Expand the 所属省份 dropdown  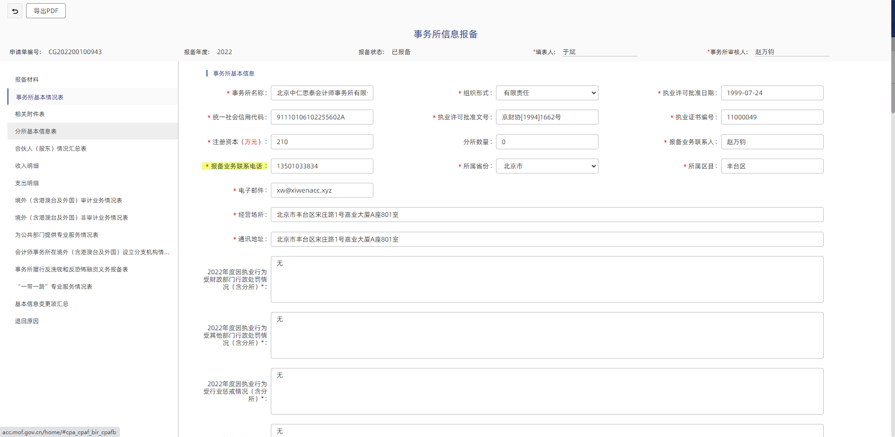[x=547, y=166]
